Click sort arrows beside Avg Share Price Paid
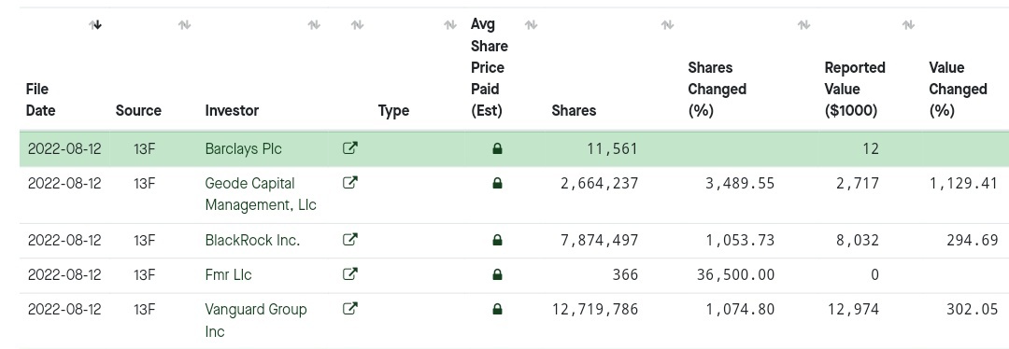1009x349 pixels. (x=531, y=25)
